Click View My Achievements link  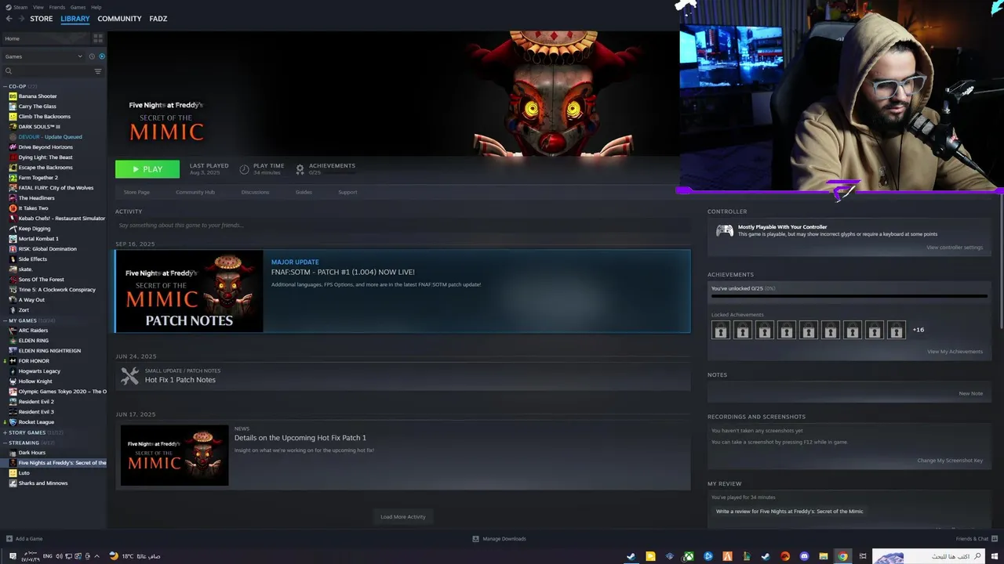point(955,352)
